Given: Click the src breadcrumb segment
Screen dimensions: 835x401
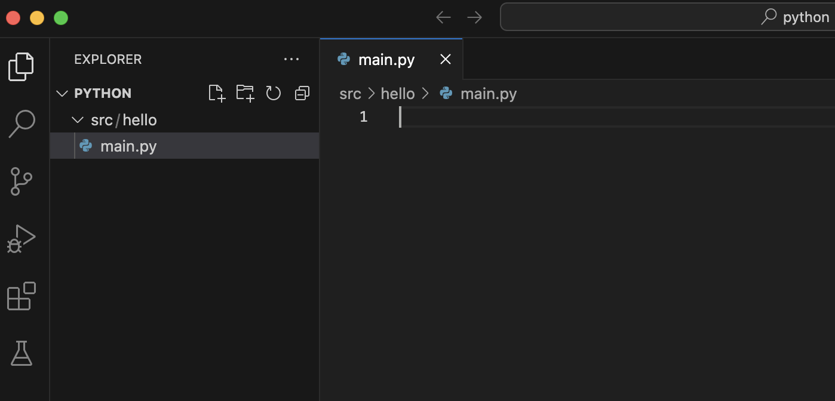Looking at the screenshot, I should pos(350,94).
